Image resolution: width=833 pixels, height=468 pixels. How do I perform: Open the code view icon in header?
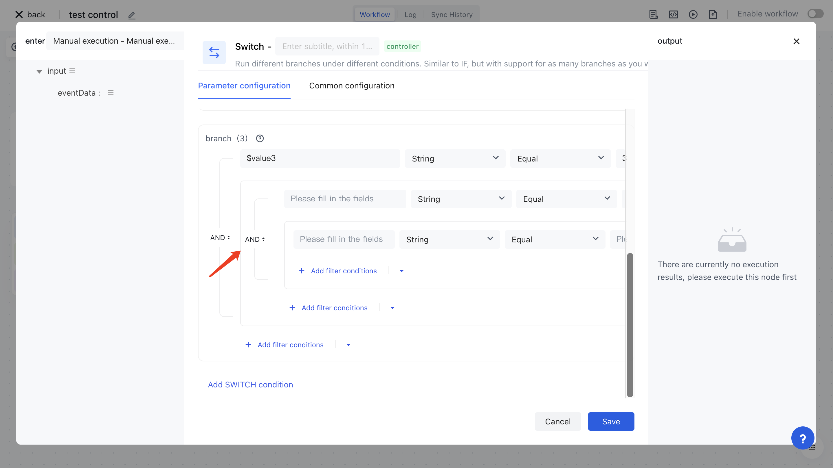pyautogui.click(x=673, y=14)
